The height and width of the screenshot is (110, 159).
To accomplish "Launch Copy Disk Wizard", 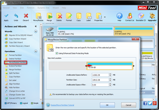I will pyautogui.click(x=16, y=42).
